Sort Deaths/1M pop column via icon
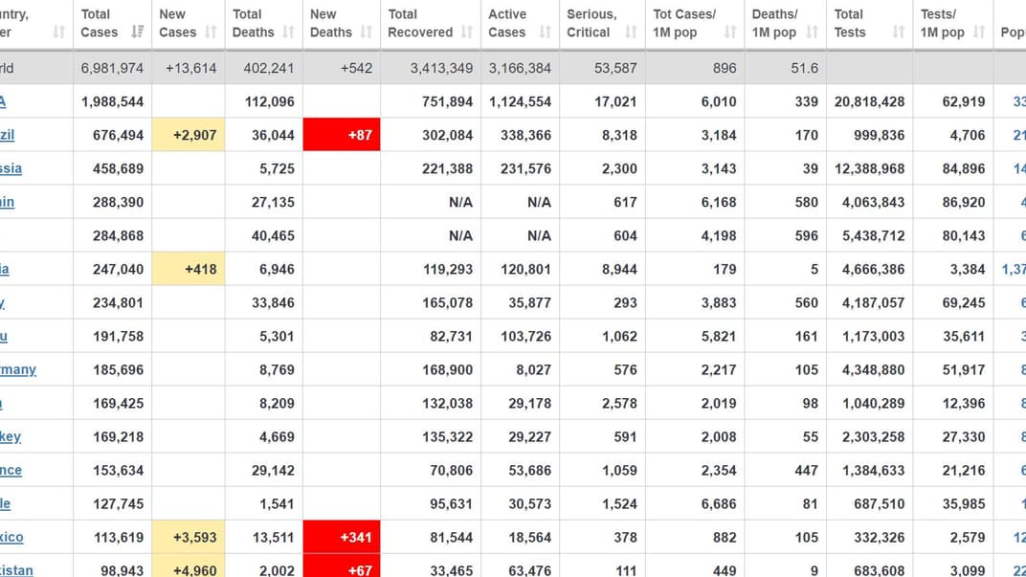The width and height of the screenshot is (1026, 577). pos(812,33)
